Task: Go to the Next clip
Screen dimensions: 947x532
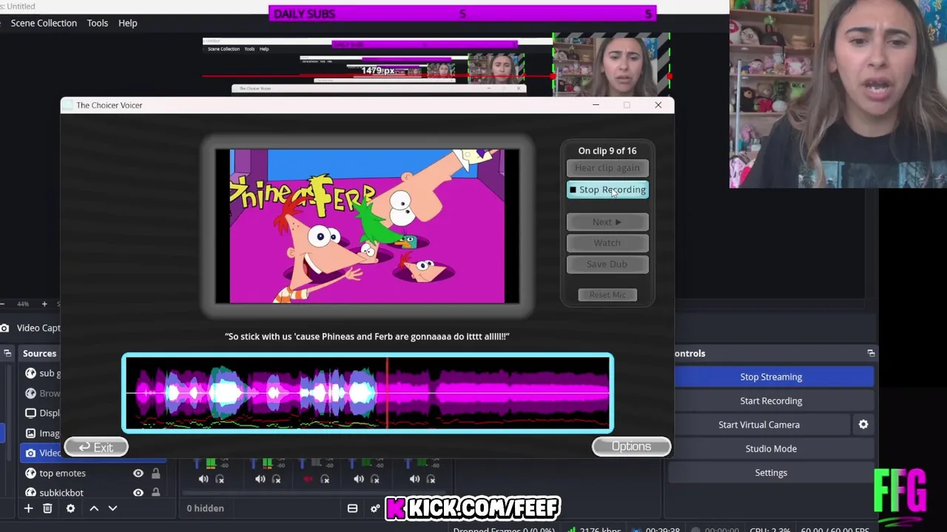Action: (x=607, y=222)
